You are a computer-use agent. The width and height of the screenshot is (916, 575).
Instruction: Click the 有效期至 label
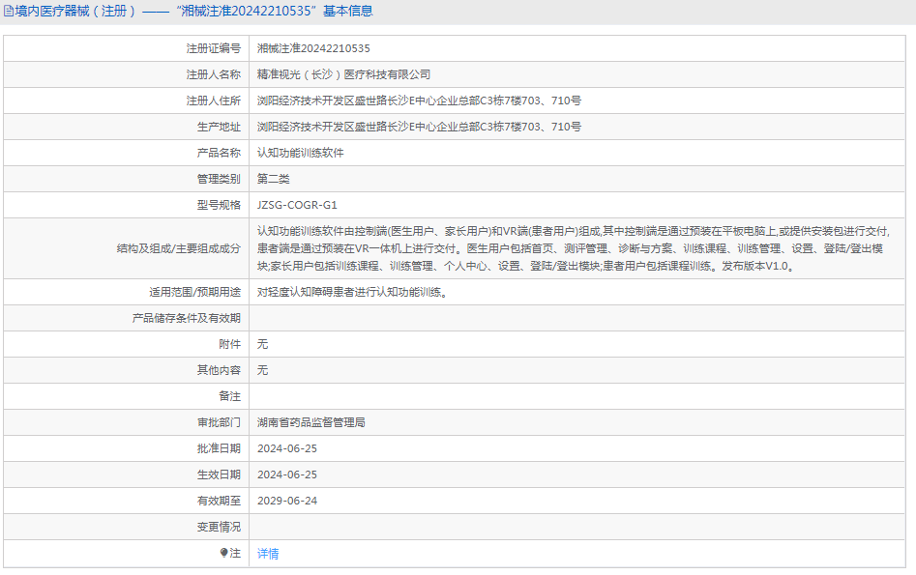(219, 501)
